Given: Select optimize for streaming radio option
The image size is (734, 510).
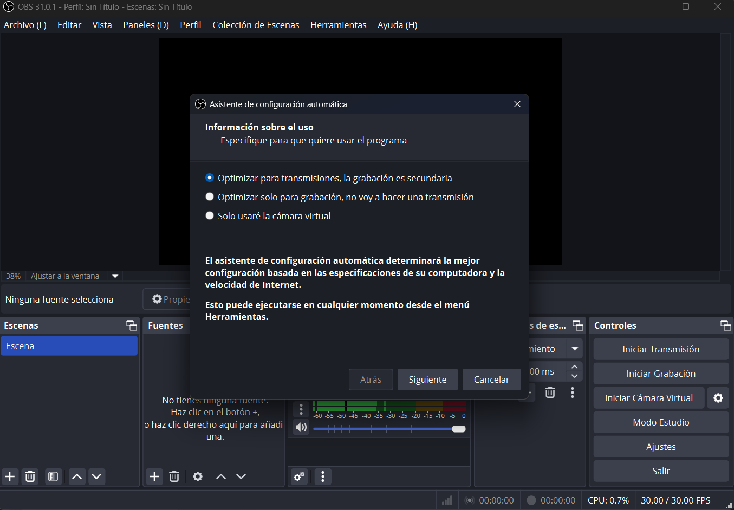Looking at the screenshot, I should coord(210,178).
